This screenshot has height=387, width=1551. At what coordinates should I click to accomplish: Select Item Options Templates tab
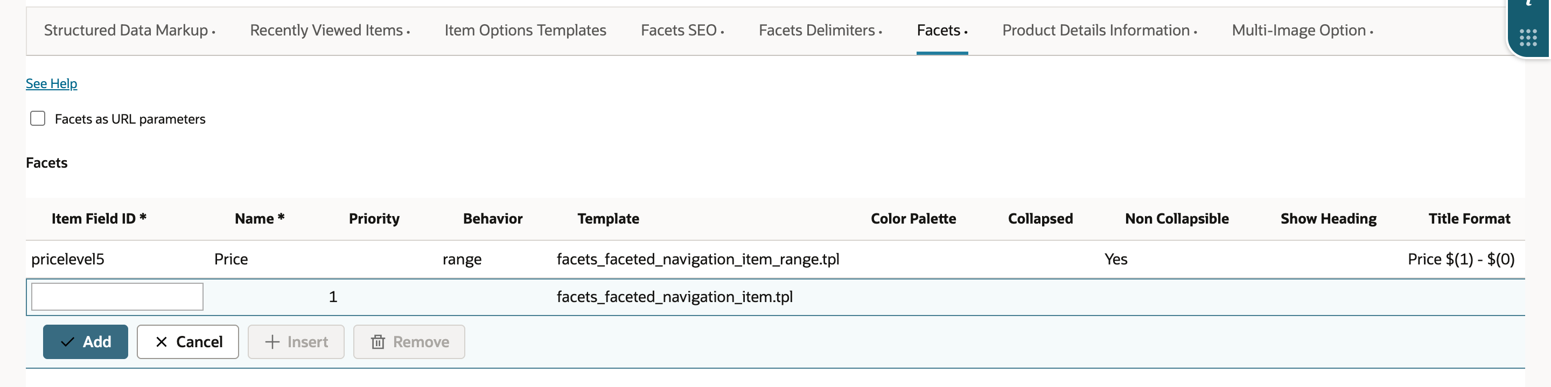coord(525,31)
